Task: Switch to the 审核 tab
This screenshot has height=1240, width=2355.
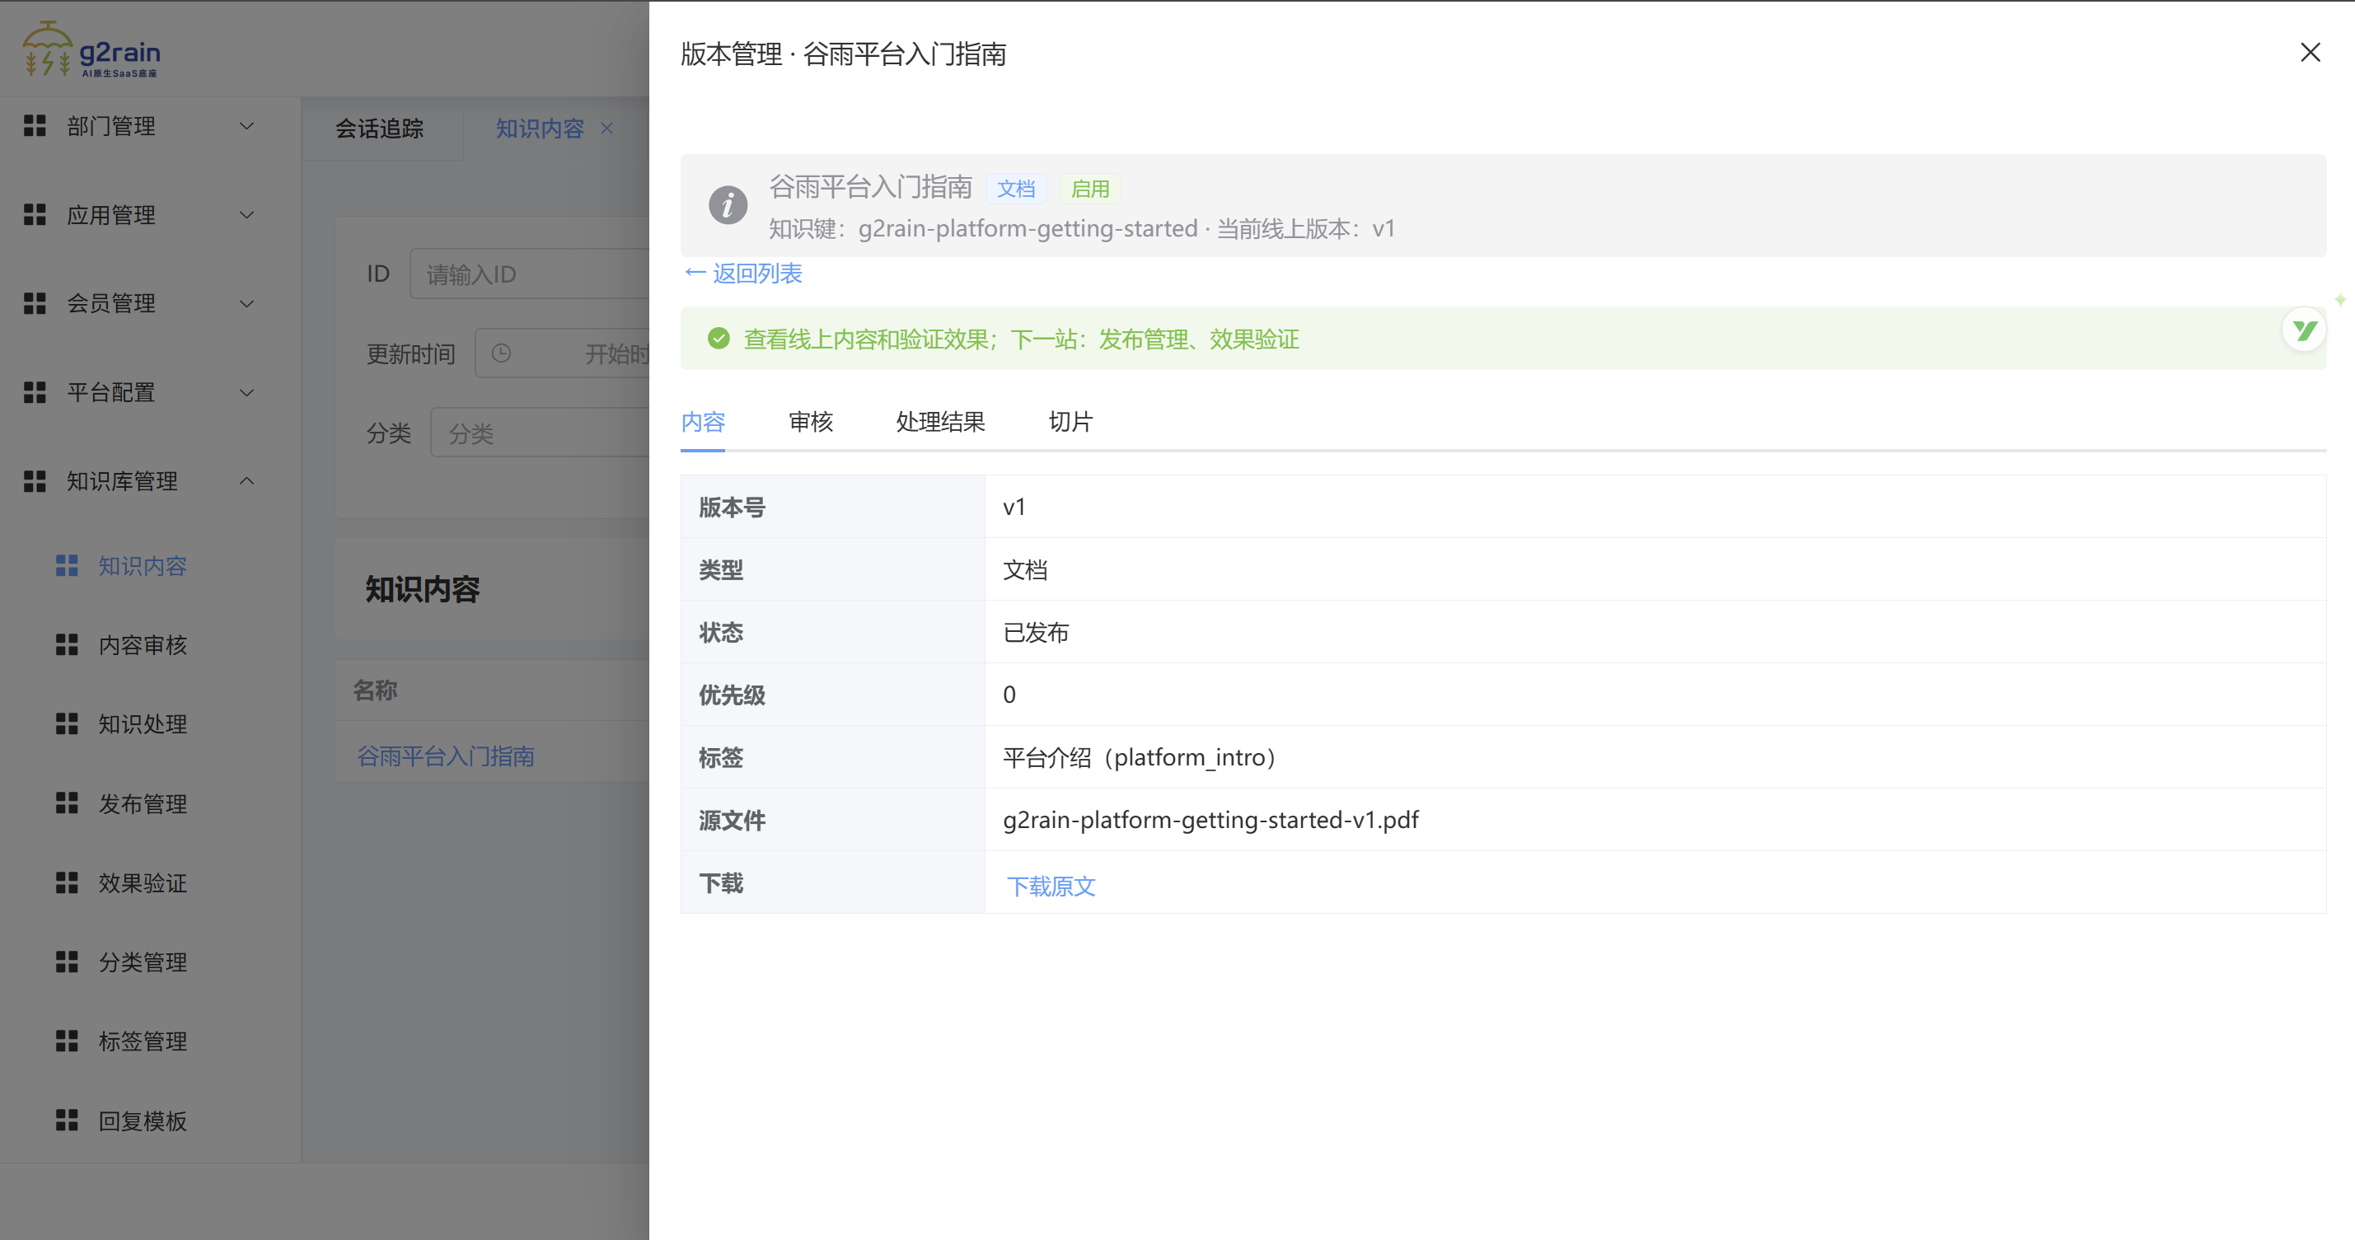Action: pos(811,422)
